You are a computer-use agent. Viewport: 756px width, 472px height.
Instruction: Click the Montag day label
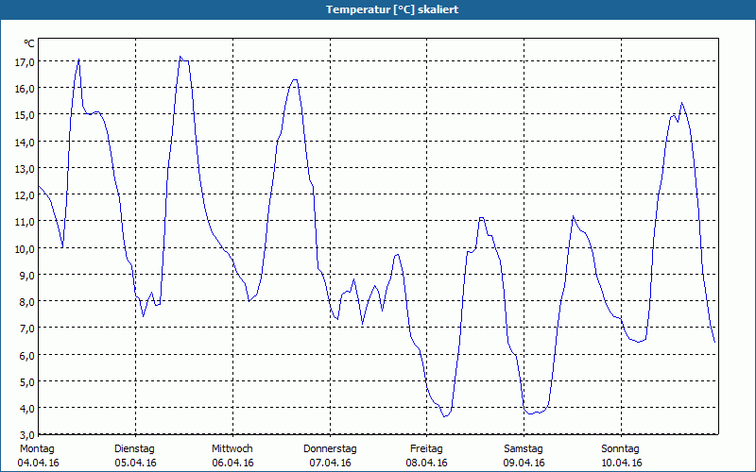(x=37, y=449)
